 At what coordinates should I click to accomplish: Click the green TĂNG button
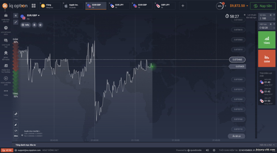click(267, 40)
